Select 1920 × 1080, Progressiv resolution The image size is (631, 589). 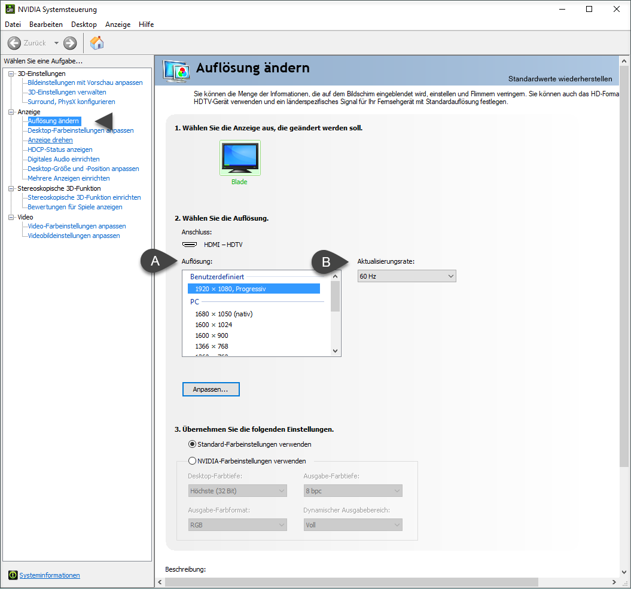(254, 289)
